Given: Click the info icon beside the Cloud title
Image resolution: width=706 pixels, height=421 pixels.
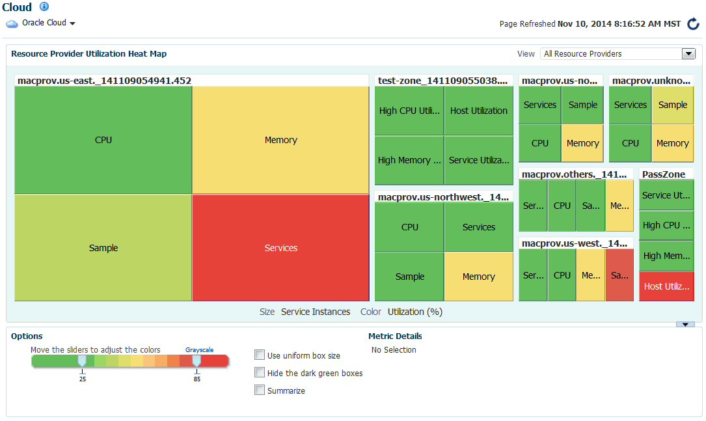Looking at the screenshot, I should (44, 7).
